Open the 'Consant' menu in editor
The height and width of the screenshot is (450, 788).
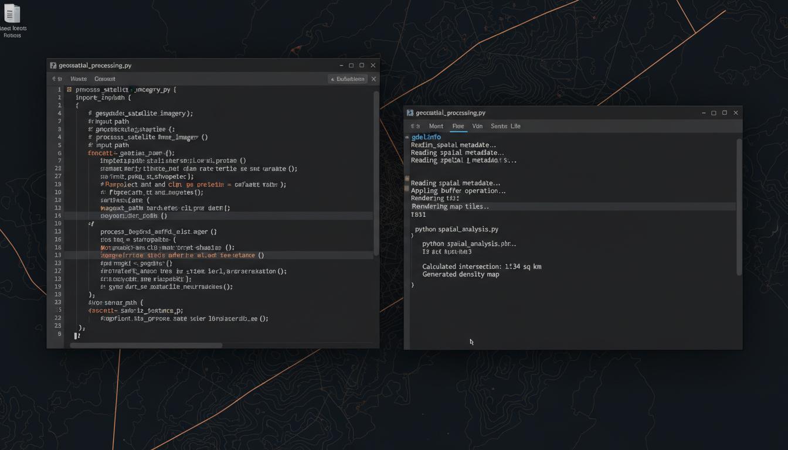(x=105, y=79)
